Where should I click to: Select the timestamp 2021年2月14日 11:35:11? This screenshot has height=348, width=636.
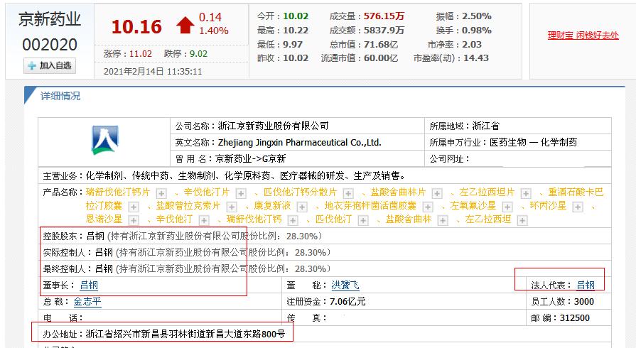[x=153, y=72]
